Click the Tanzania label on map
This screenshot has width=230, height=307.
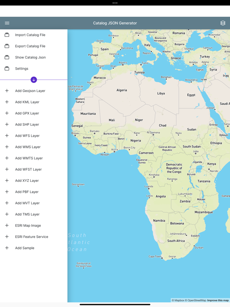(x=204, y=181)
